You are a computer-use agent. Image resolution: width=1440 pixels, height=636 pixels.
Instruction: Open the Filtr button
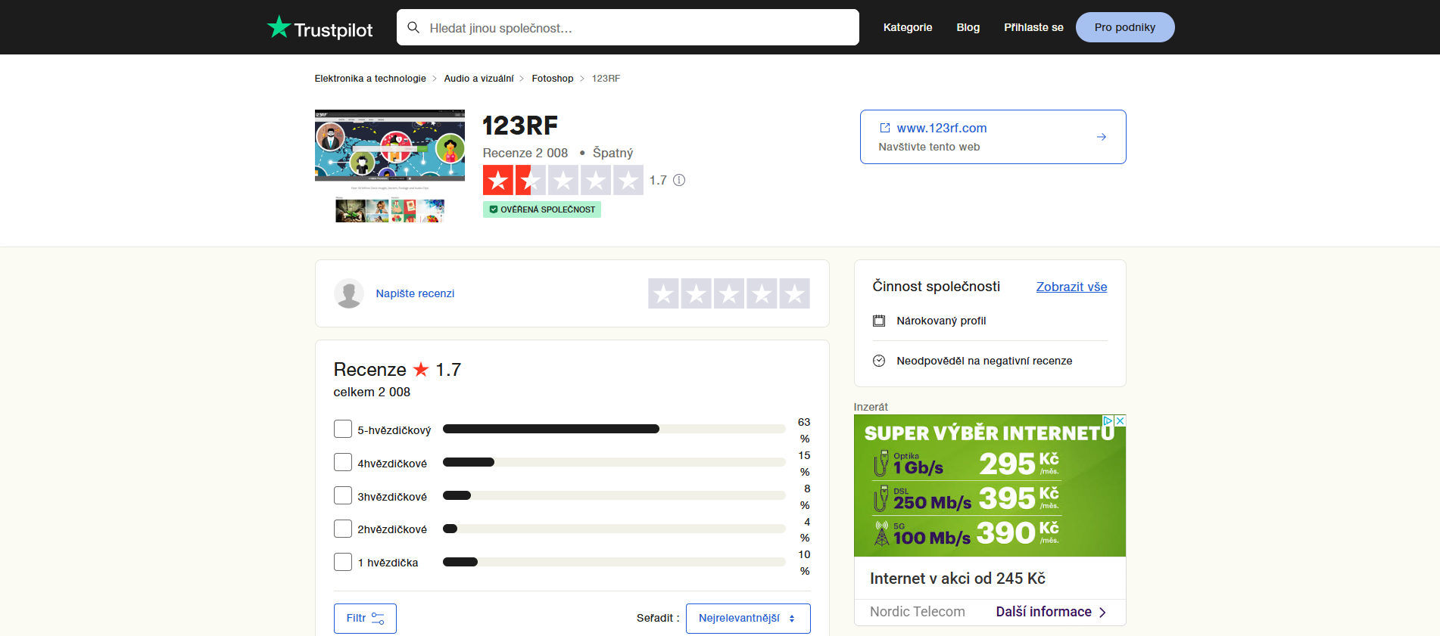pos(365,619)
